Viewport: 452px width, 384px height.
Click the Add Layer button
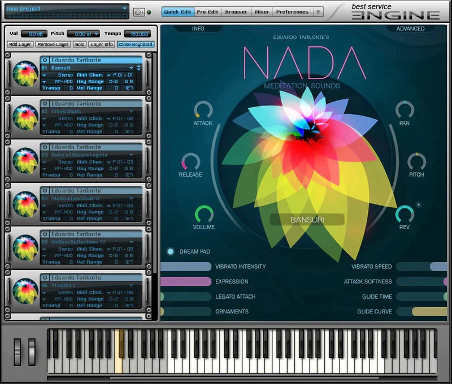click(x=20, y=45)
